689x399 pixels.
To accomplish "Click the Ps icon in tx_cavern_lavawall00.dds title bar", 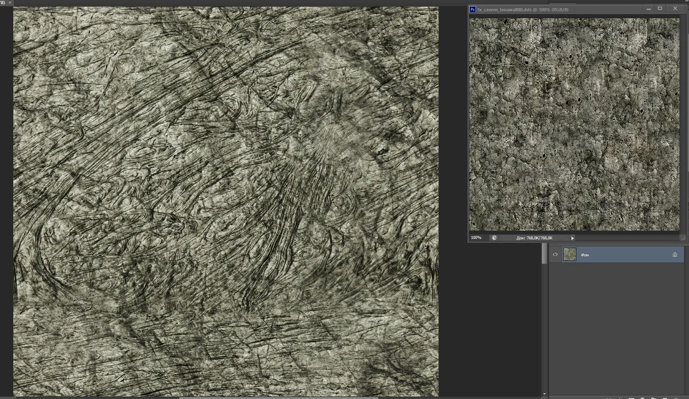I will [x=473, y=9].
